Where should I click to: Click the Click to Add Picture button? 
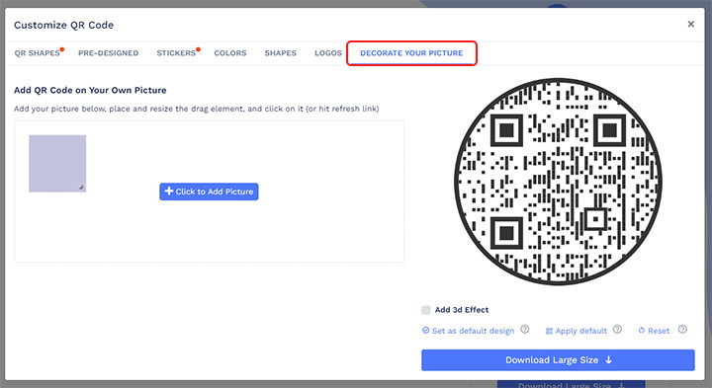(x=209, y=192)
